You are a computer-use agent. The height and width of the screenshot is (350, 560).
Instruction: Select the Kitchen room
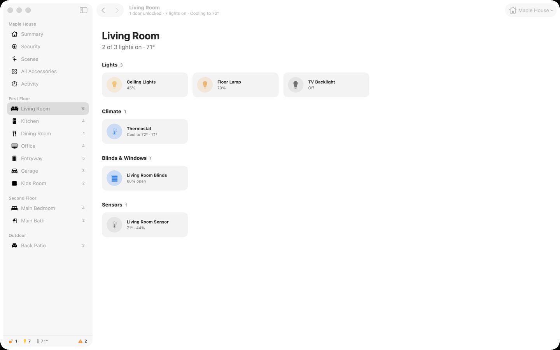[48, 121]
